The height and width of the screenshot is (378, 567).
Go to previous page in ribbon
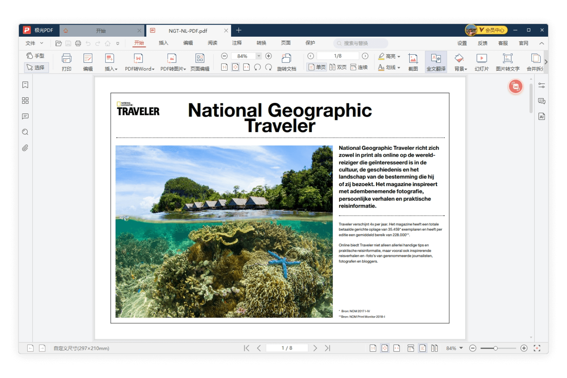pyautogui.click(x=310, y=56)
